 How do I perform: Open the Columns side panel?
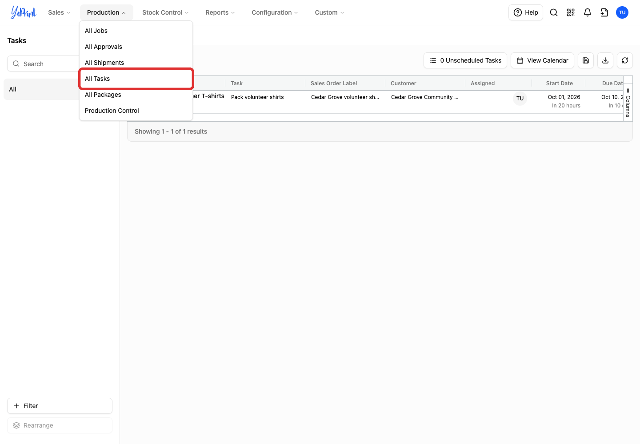tap(628, 102)
